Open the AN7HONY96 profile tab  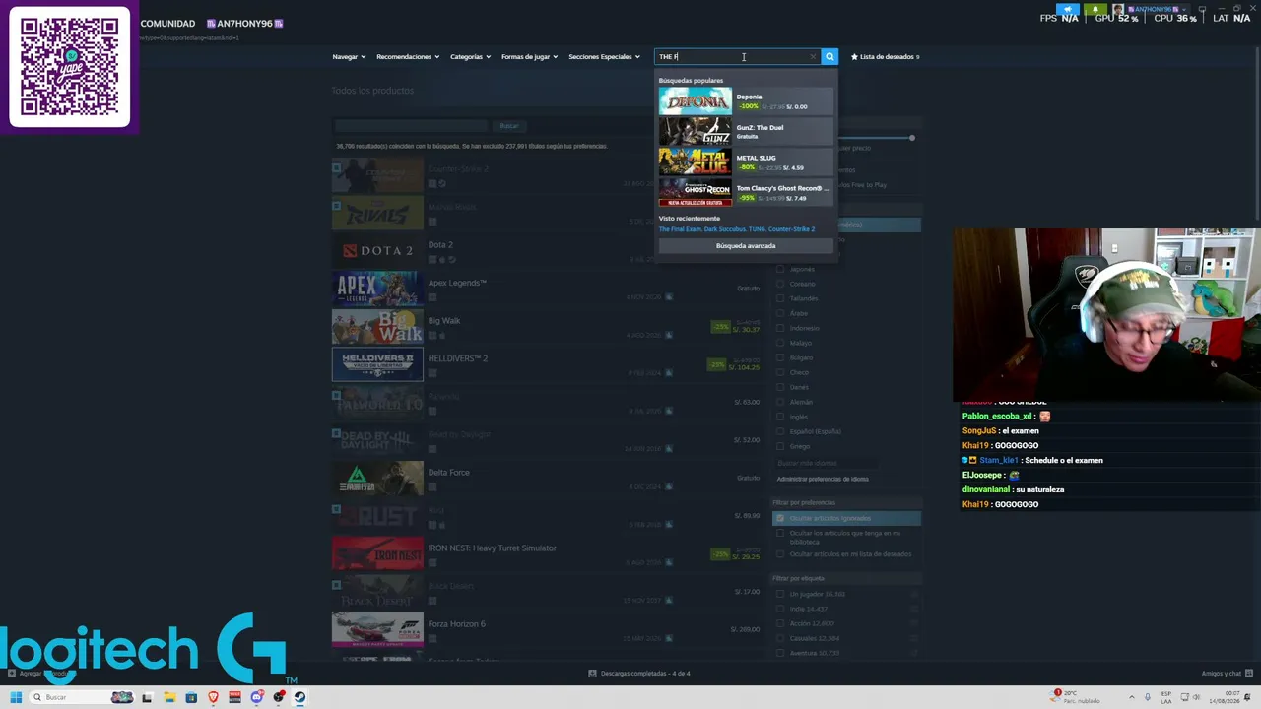coord(244,23)
